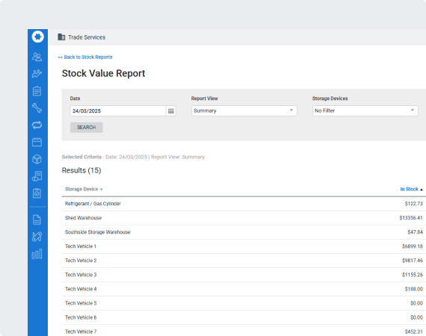The height and width of the screenshot is (336, 426).
Task: Click the $47.84 stock value
Action: pos(415,232)
